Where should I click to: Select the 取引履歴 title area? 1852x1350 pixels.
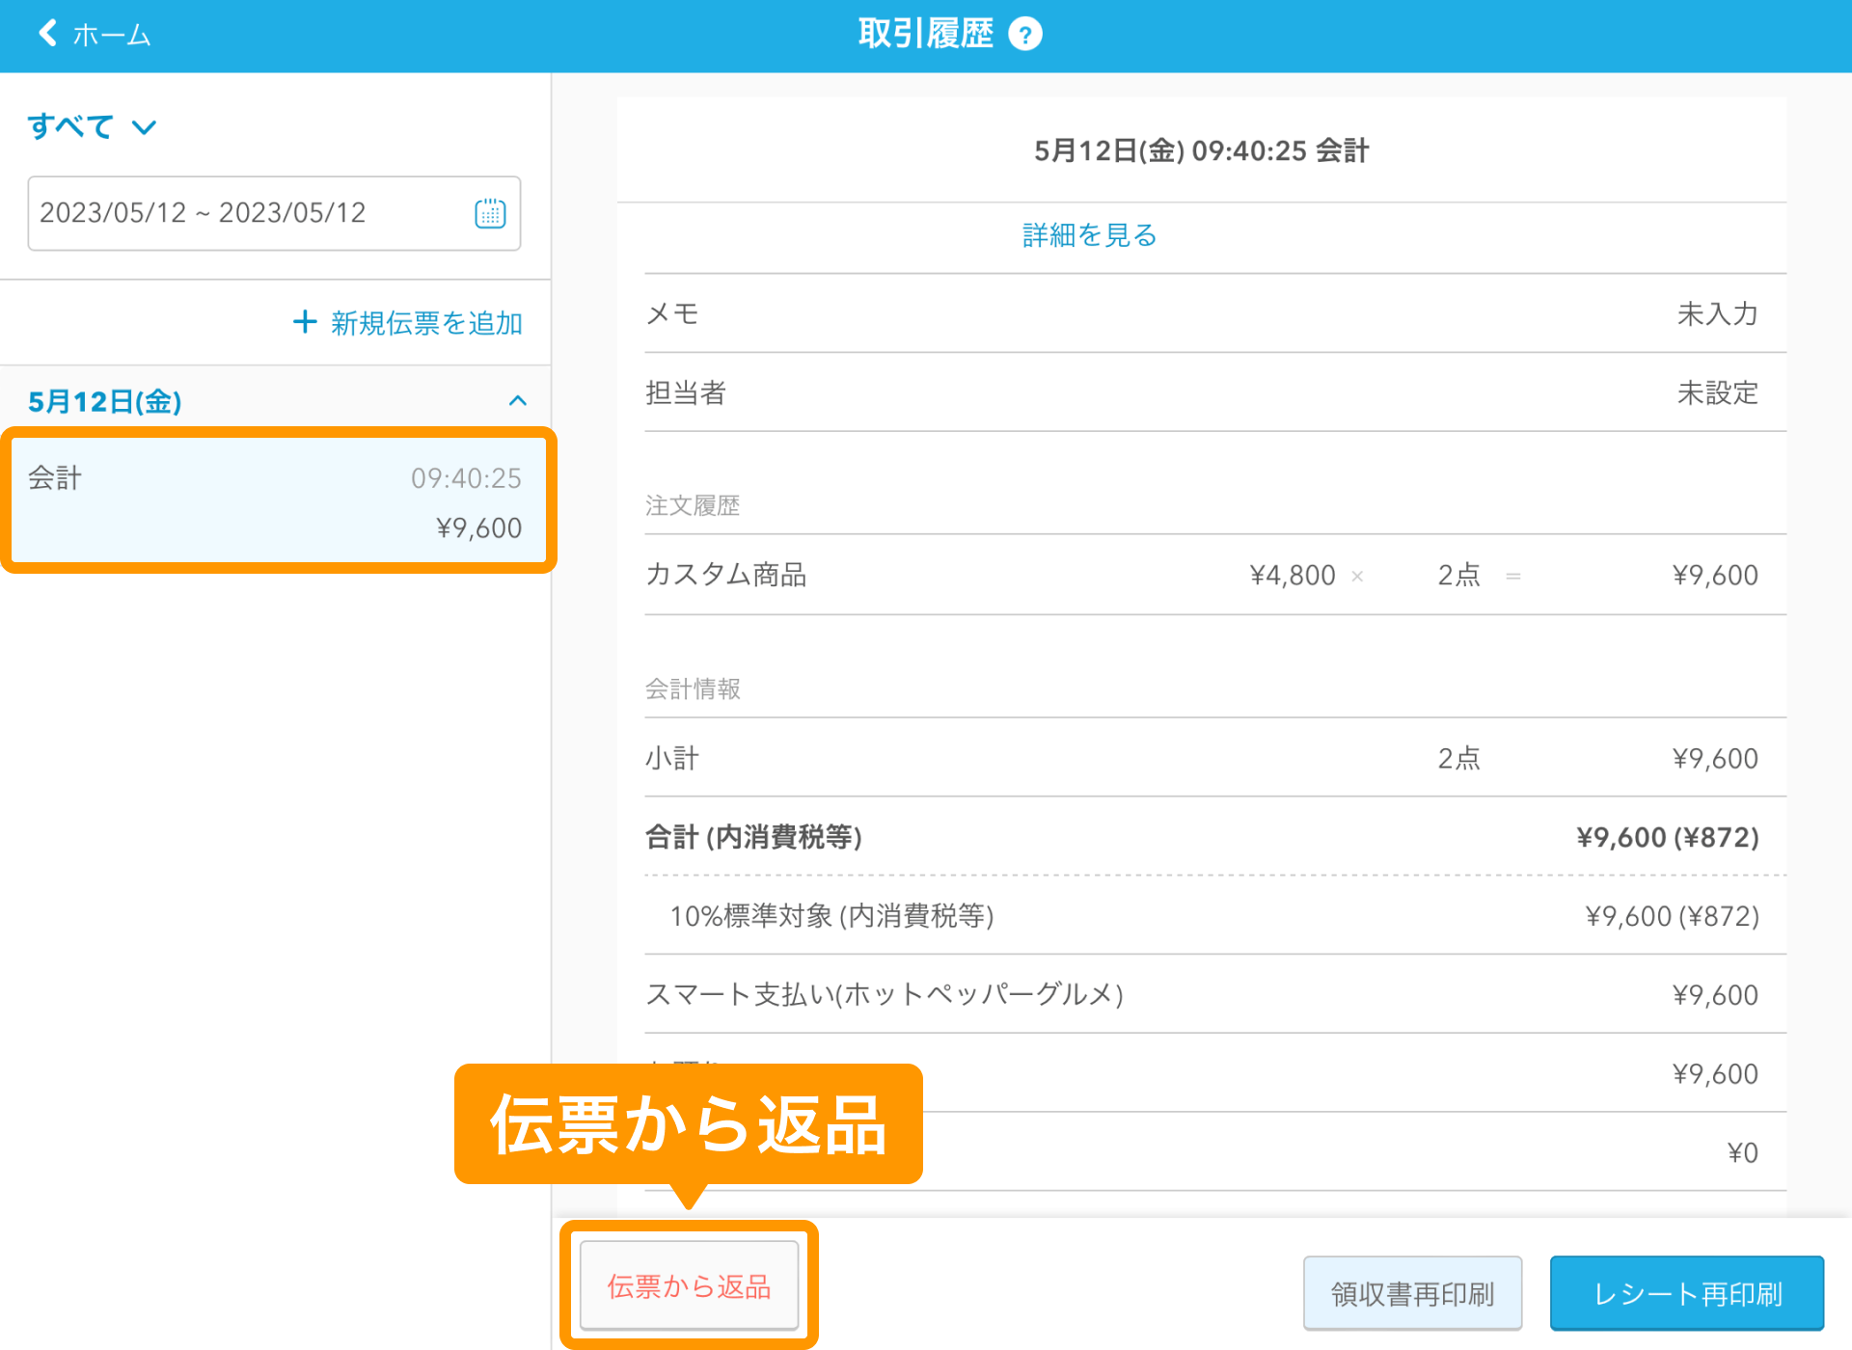point(926,33)
